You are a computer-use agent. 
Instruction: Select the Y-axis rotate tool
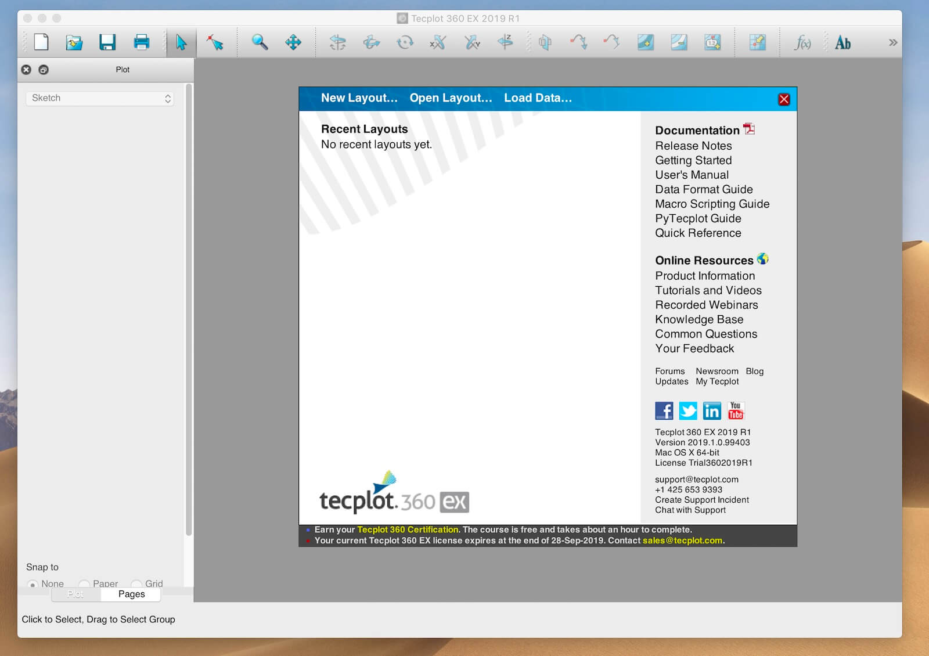[472, 42]
